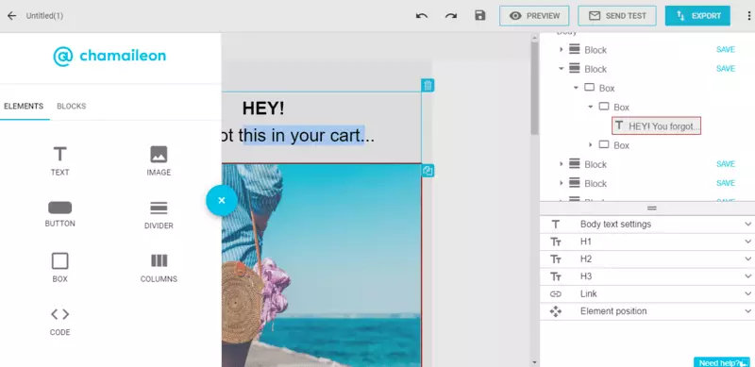The width and height of the screenshot is (755, 367).
Task: Select the CODE element
Action: (59, 322)
